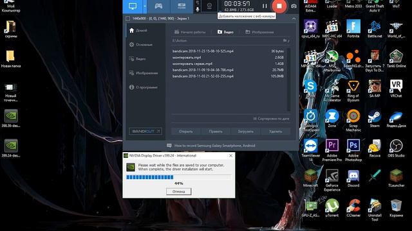Image resolution: width=412 pixels, height=231 pixels.
Task: Open VRChat desktop shortcut
Action: click(x=397, y=89)
